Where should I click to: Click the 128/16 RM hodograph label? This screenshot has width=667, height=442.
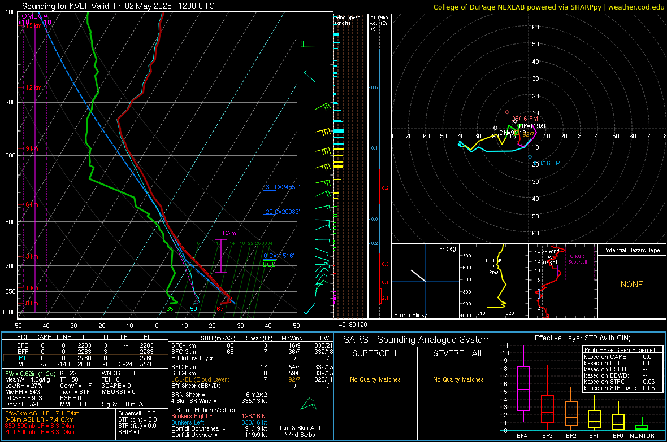pos(523,119)
